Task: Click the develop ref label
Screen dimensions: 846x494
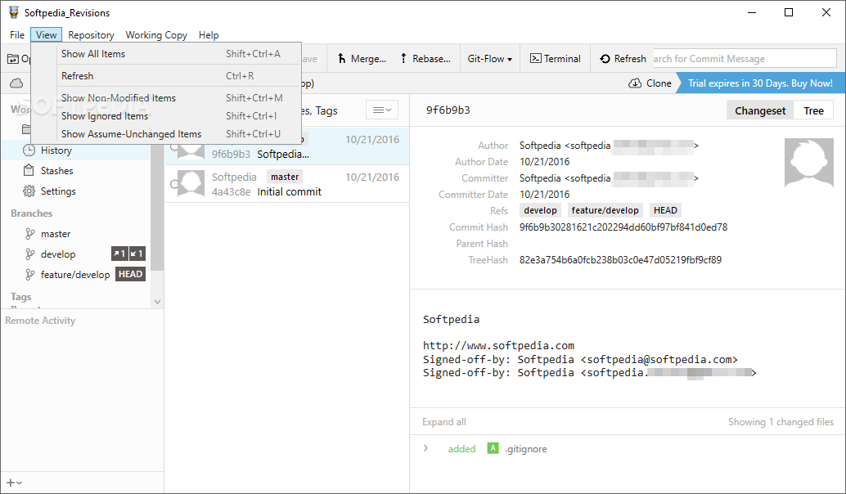Action: (540, 211)
